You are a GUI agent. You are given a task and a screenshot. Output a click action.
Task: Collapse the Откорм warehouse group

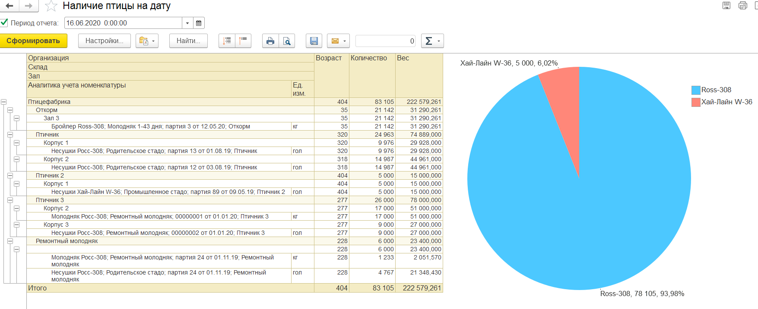tap(10, 110)
